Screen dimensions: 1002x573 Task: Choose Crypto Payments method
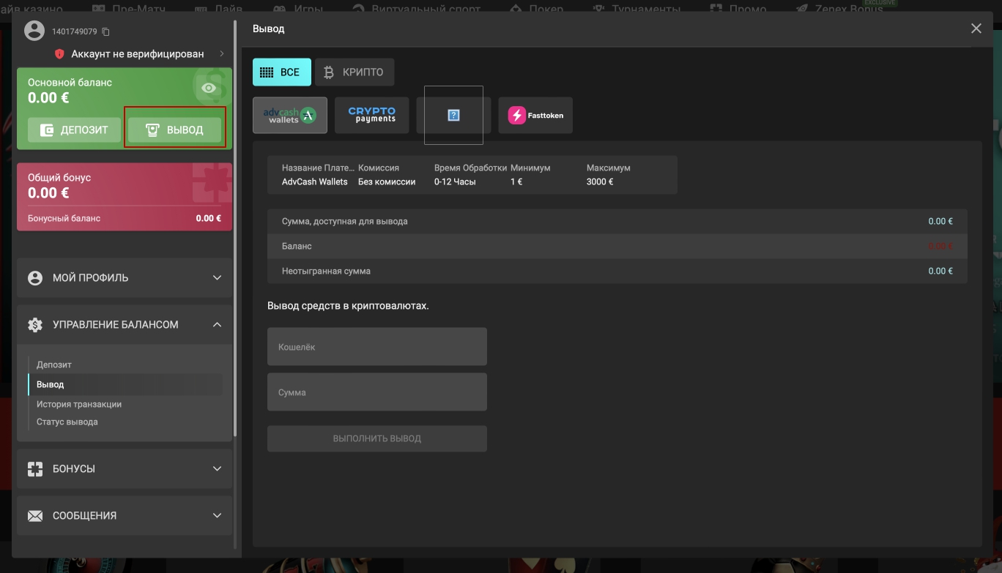click(x=371, y=116)
